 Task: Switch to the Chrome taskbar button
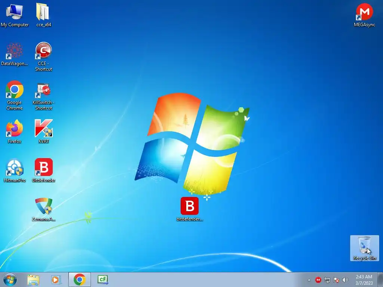(x=80, y=280)
